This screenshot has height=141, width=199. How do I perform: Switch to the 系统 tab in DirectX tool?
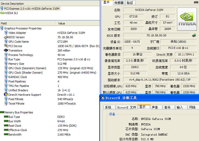[x=109, y=107]
